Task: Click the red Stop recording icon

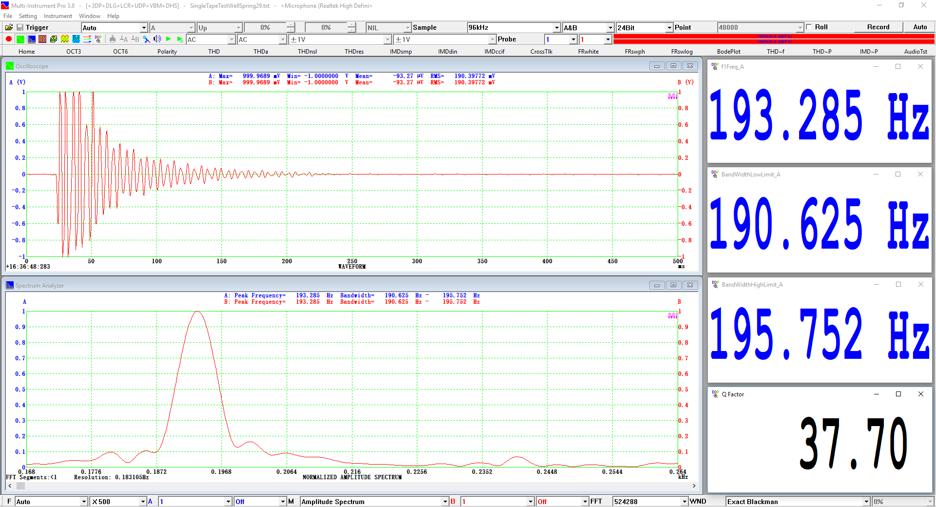Action: 9,39
